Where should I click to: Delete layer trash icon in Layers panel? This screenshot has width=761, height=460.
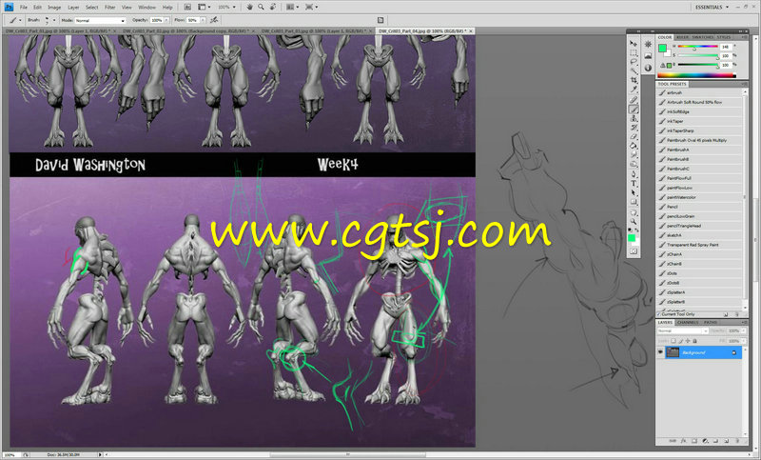(x=737, y=441)
